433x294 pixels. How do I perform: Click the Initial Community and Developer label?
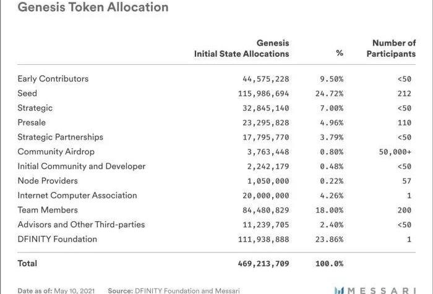click(82, 166)
